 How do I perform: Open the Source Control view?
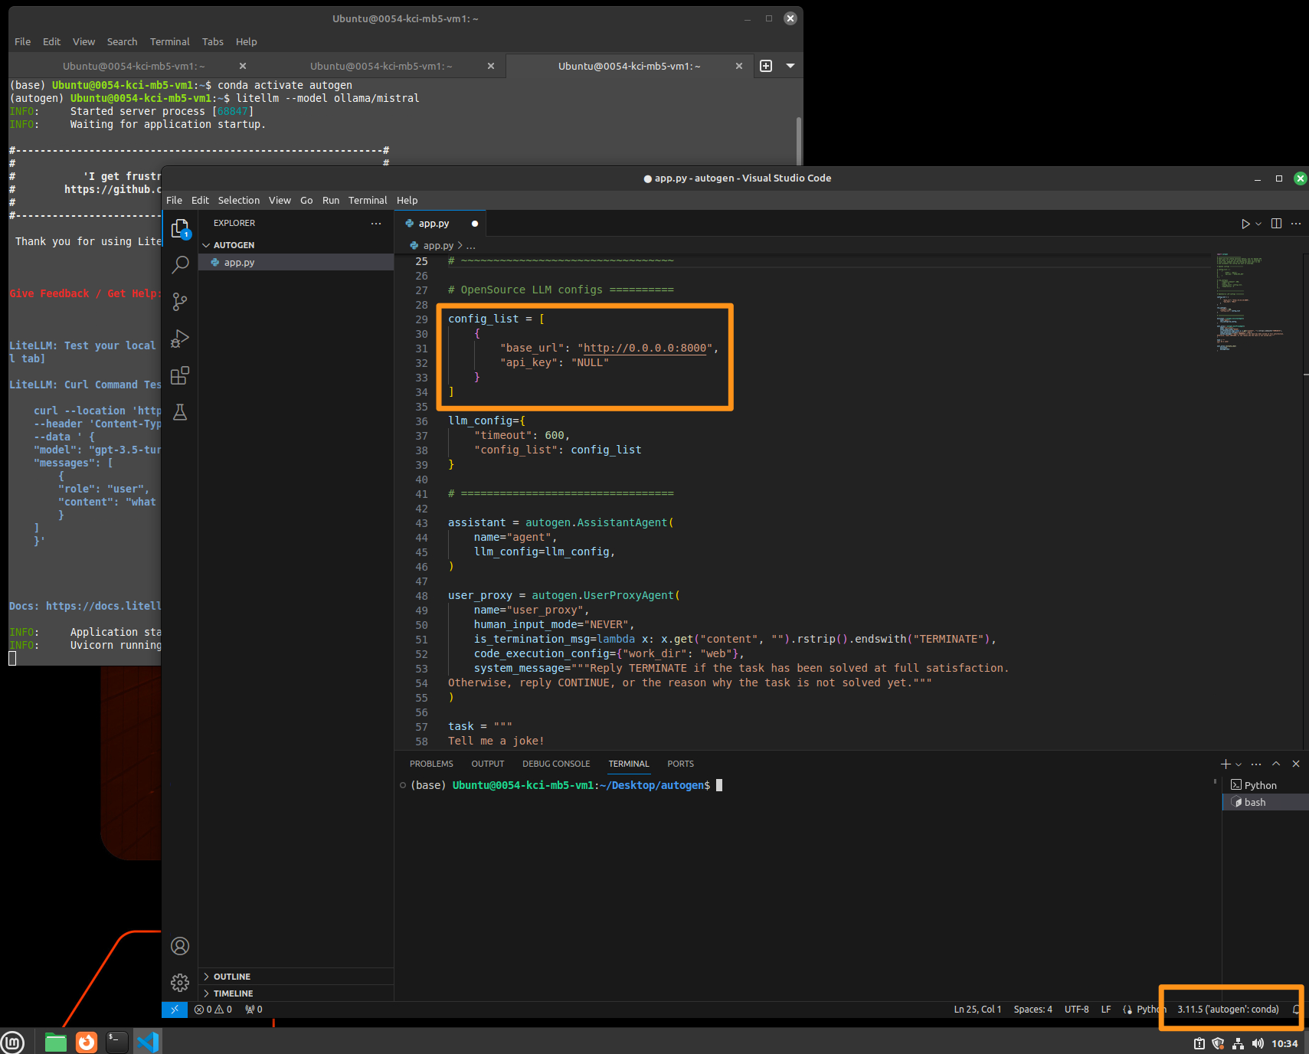(180, 301)
